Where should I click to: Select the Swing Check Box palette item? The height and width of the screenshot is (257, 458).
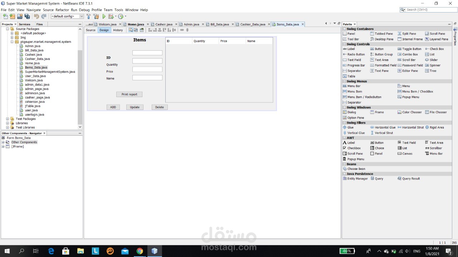(x=435, y=49)
